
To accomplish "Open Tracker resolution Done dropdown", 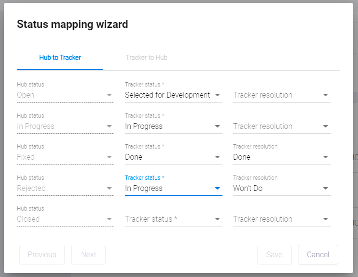I will 281,157.
